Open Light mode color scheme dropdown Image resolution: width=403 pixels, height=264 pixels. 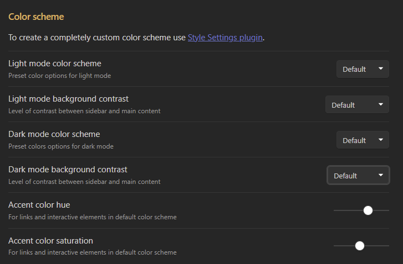click(x=363, y=69)
